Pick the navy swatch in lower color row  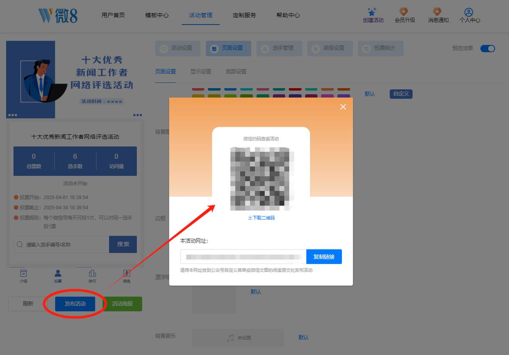(x=295, y=97)
